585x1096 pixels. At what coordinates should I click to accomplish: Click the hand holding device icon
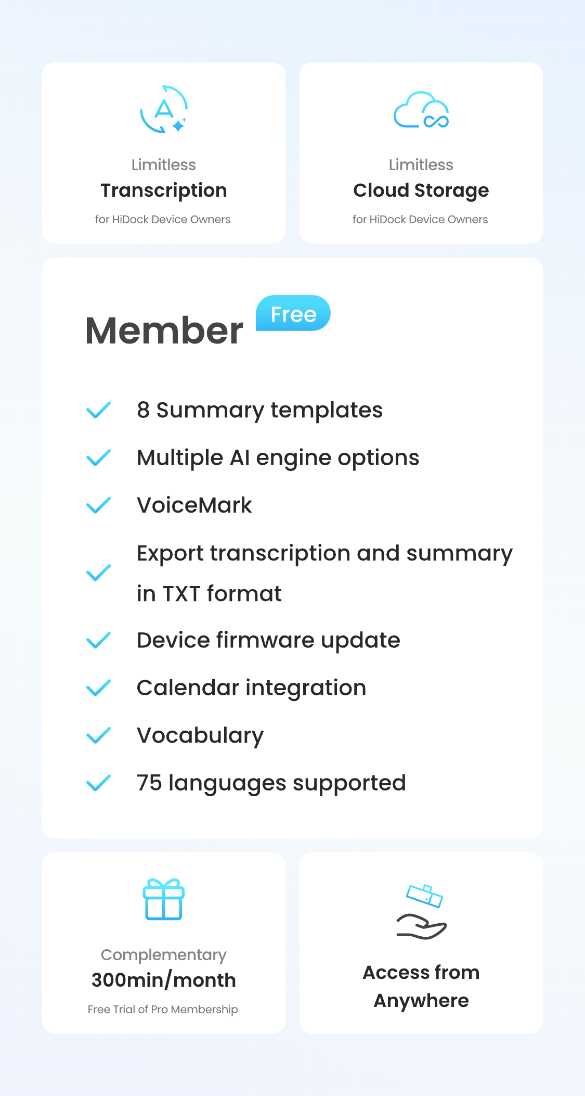421,912
